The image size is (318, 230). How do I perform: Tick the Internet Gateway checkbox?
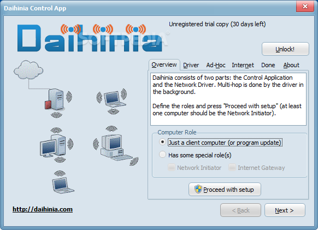coord(232,167)
